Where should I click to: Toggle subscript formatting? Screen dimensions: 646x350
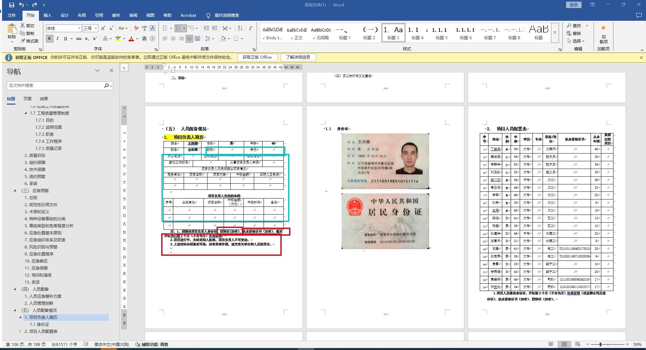coord(87,39)
